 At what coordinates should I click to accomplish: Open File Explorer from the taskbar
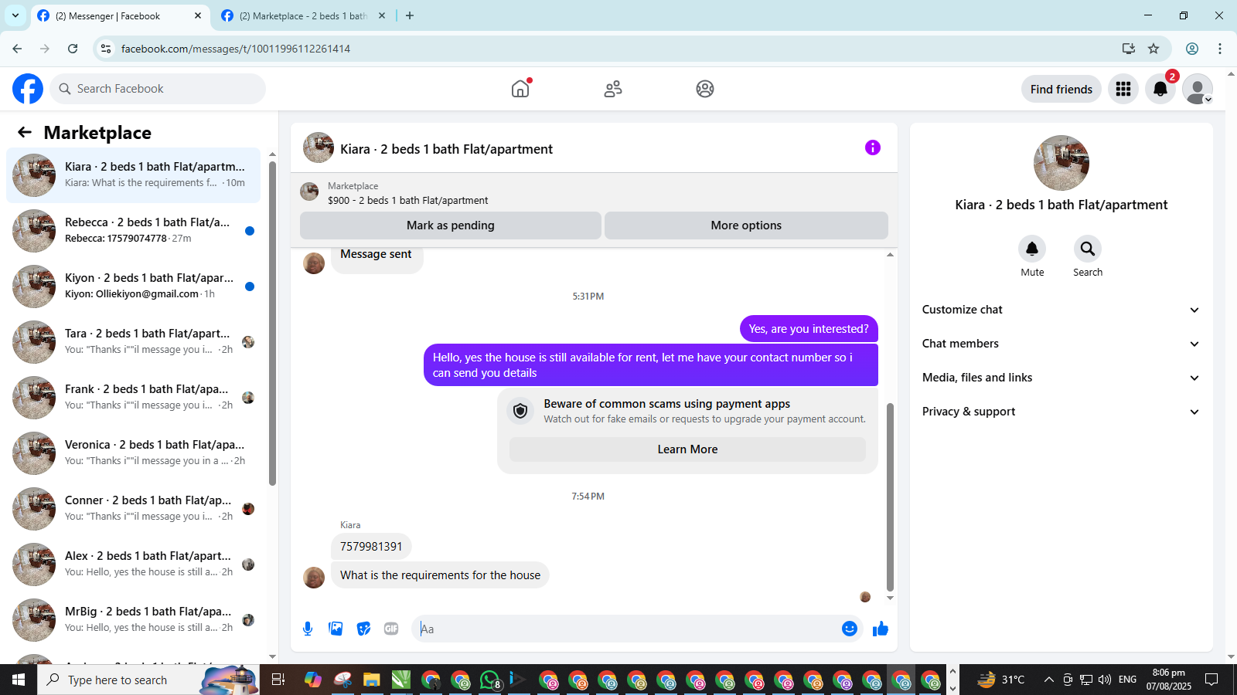pyautogui.click(x=372, y=680)
